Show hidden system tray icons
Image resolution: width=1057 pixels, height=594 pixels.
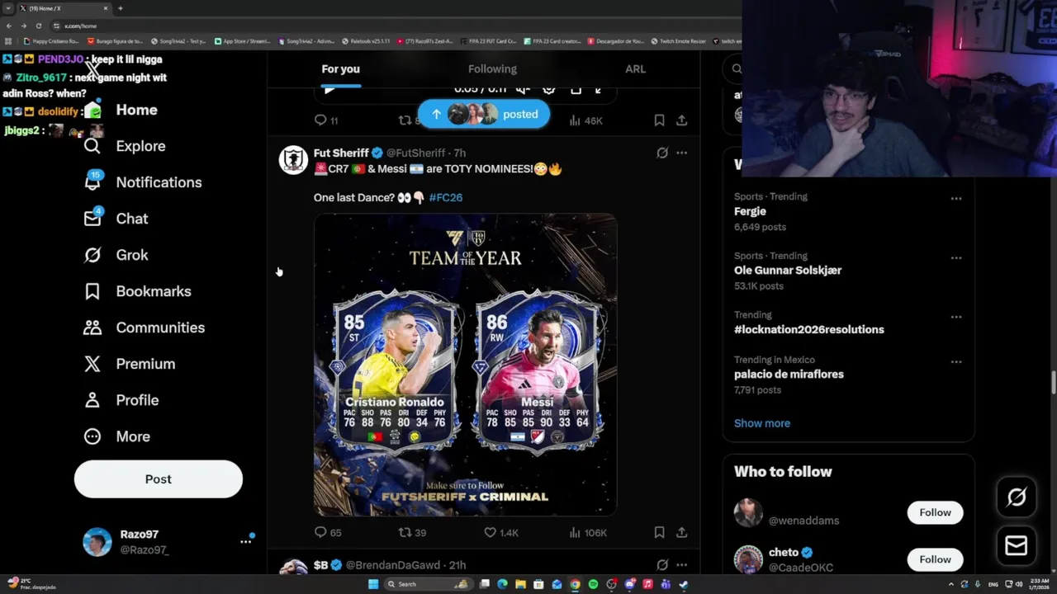pos(953,584)
